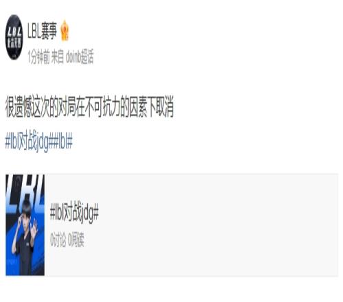Click the empty gray area of the topic card
The height and width of the screenshot is (302, 343).
(217, 224)
